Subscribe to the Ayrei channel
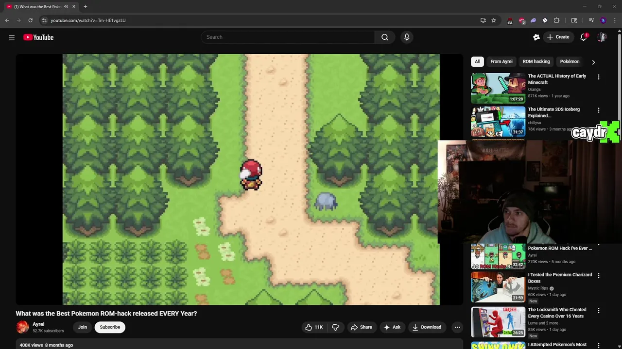Image resolution: width=622 pixels, height=349 pixels. (x=110, y=327)
